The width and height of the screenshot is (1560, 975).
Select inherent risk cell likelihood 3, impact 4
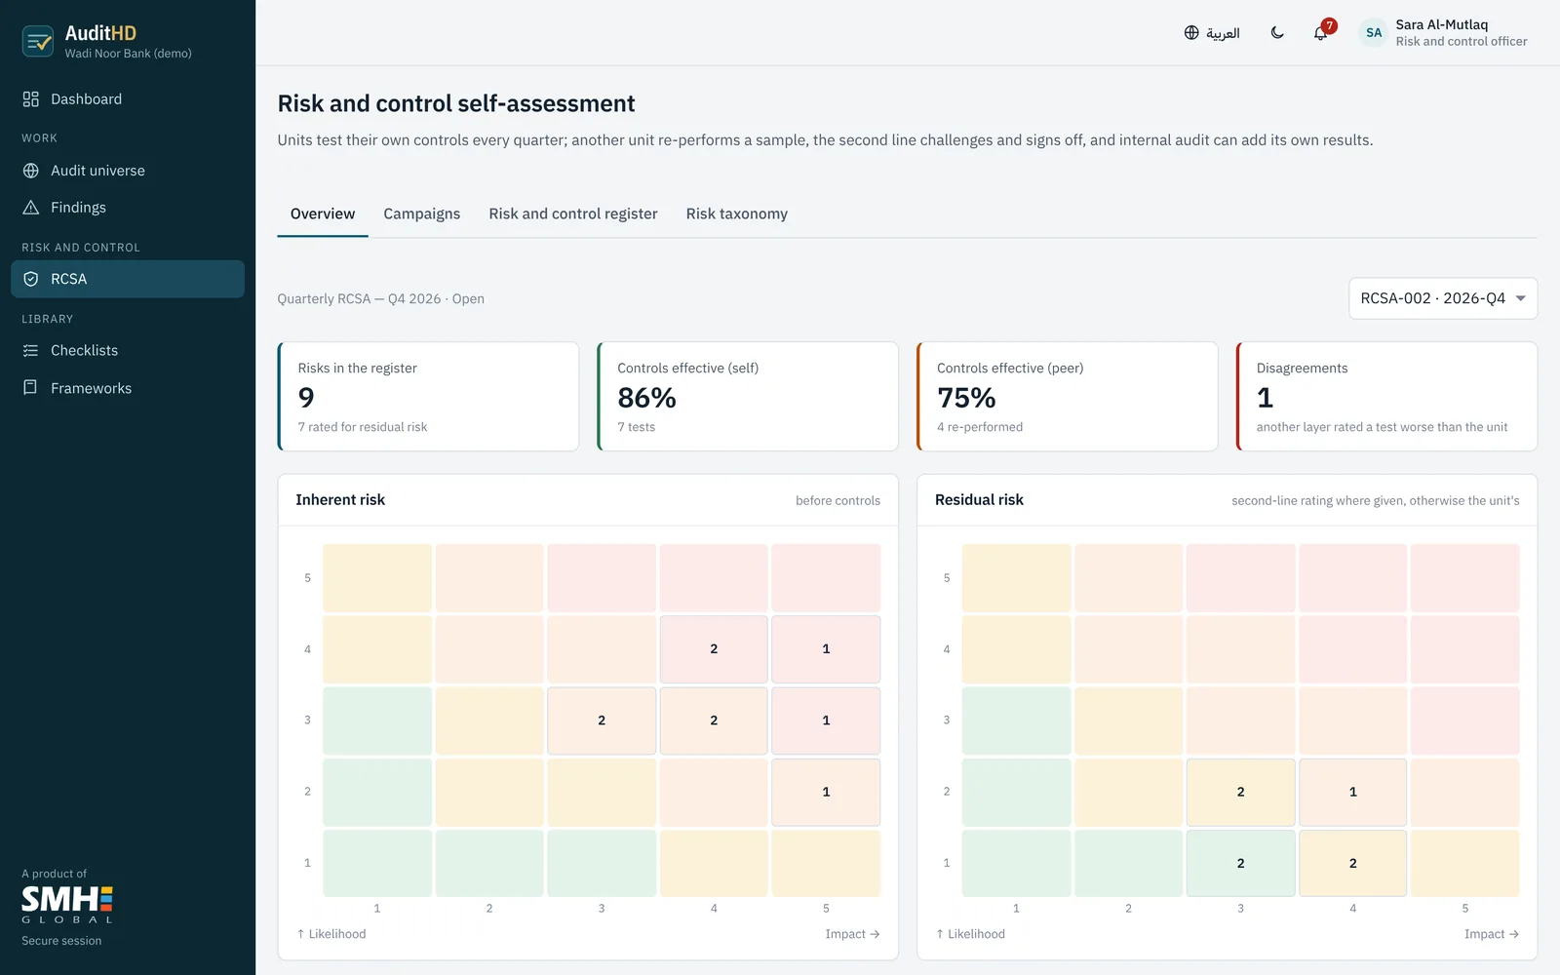(714, 721)
